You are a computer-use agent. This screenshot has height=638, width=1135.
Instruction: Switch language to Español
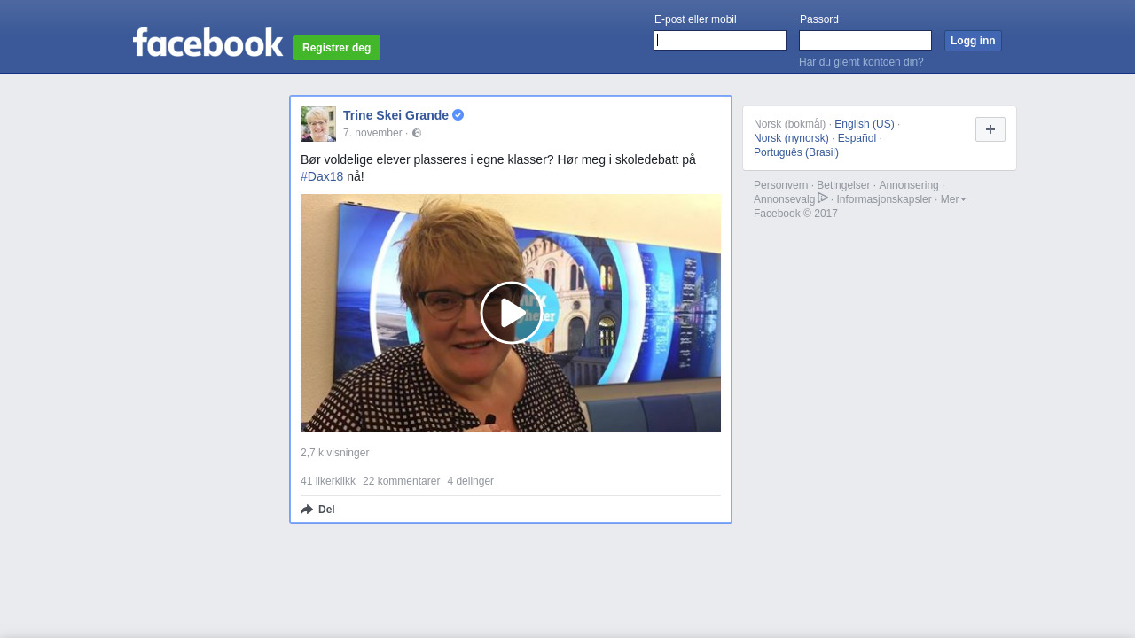click(857, 138)
